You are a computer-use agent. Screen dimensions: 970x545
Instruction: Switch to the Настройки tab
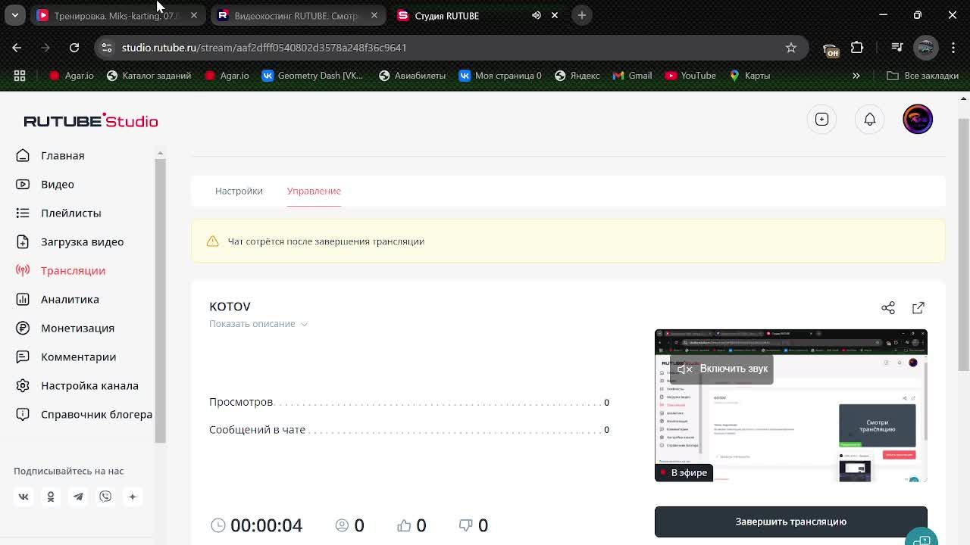(239, 191)
